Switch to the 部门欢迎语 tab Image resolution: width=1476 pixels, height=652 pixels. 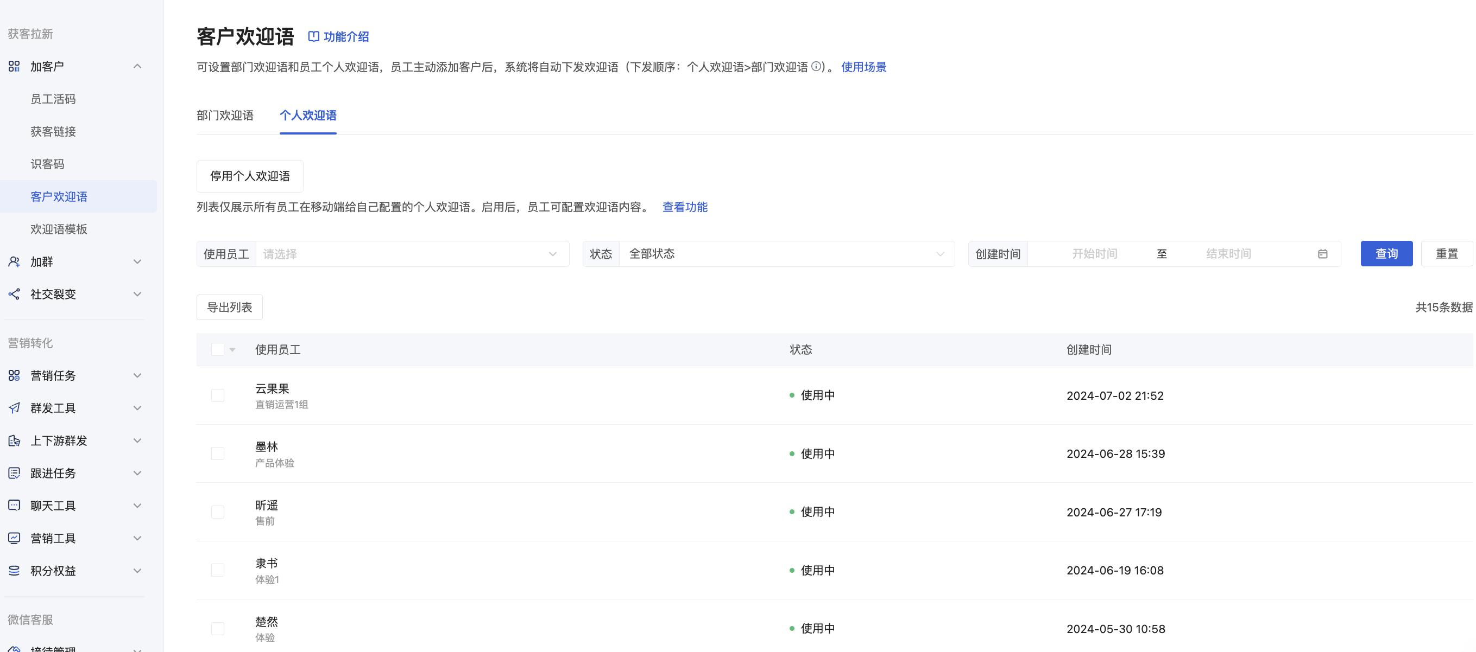click(x=225, y=116)
